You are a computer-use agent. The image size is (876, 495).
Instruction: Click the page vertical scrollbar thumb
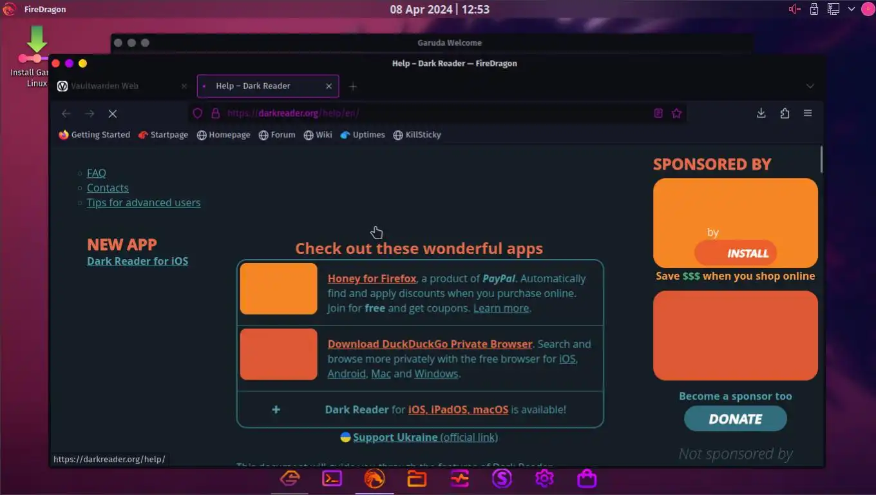[x=821, y=159]
